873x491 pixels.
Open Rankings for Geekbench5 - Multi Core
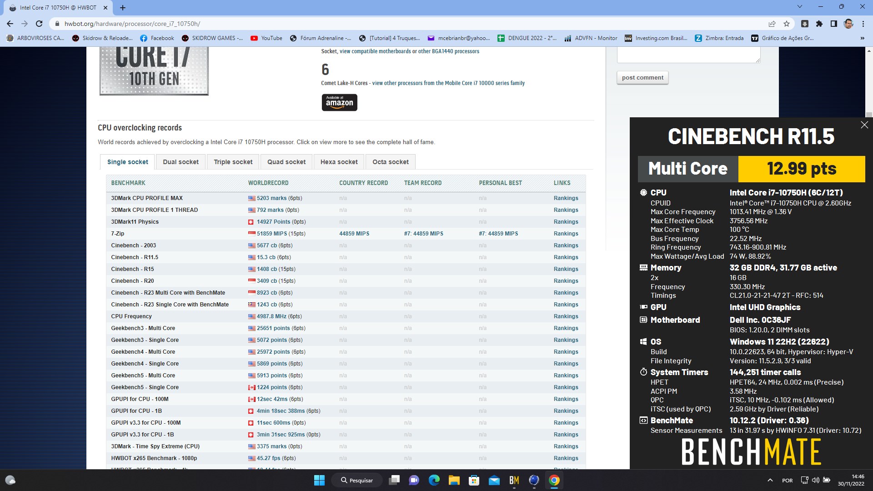pyautogui.click(x=566, y=376)
